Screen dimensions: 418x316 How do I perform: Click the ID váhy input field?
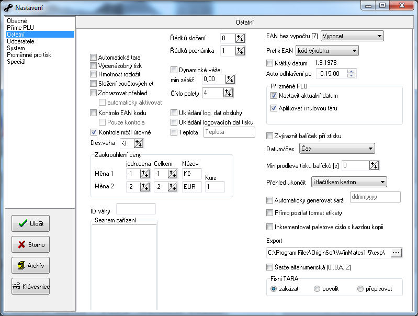[x=135, y=209]
